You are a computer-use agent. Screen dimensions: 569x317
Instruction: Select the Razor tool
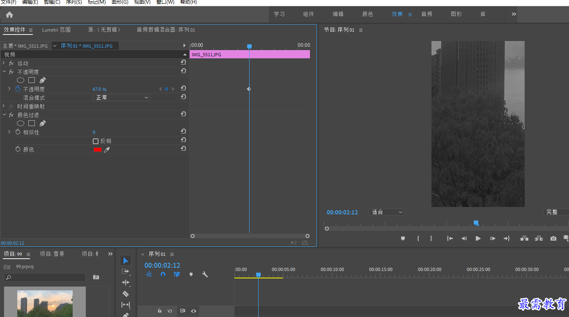(126, 294)
